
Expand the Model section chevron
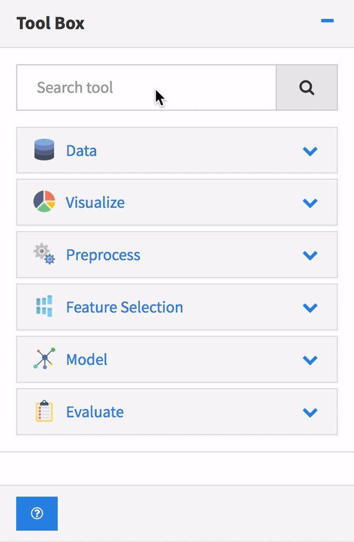[310, 360]
